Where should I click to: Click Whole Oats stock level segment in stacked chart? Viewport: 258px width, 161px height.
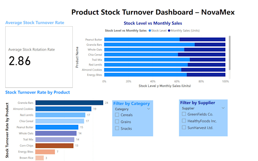[144, 49]
